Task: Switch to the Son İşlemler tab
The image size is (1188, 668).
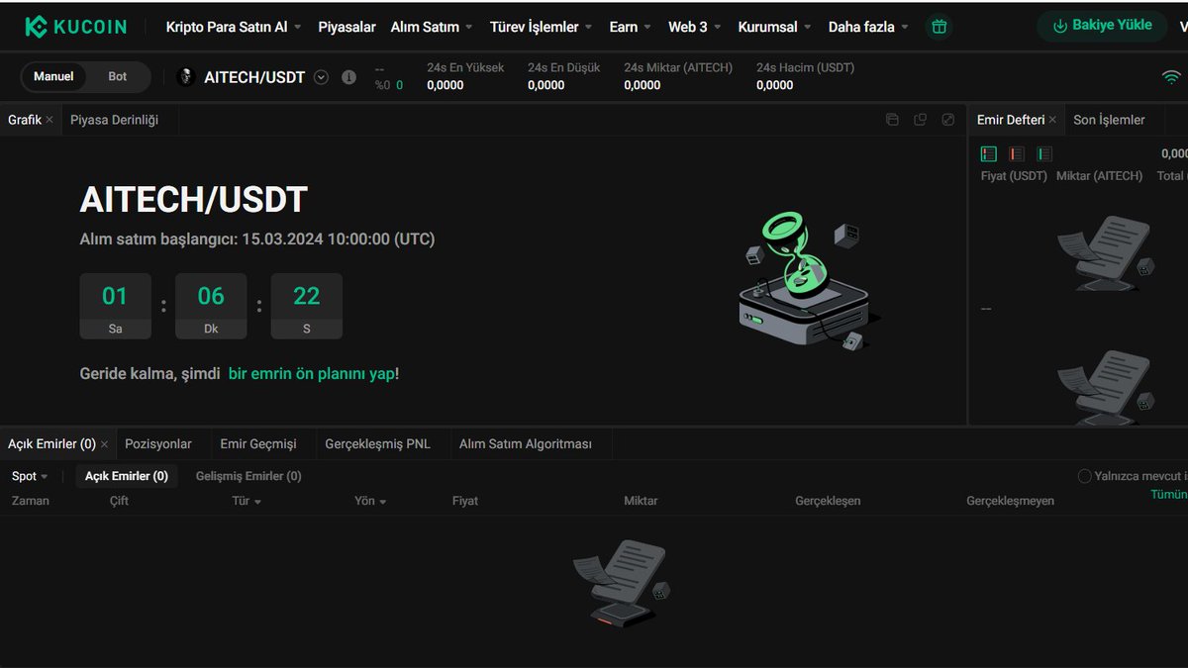Action: point(1110,119)
